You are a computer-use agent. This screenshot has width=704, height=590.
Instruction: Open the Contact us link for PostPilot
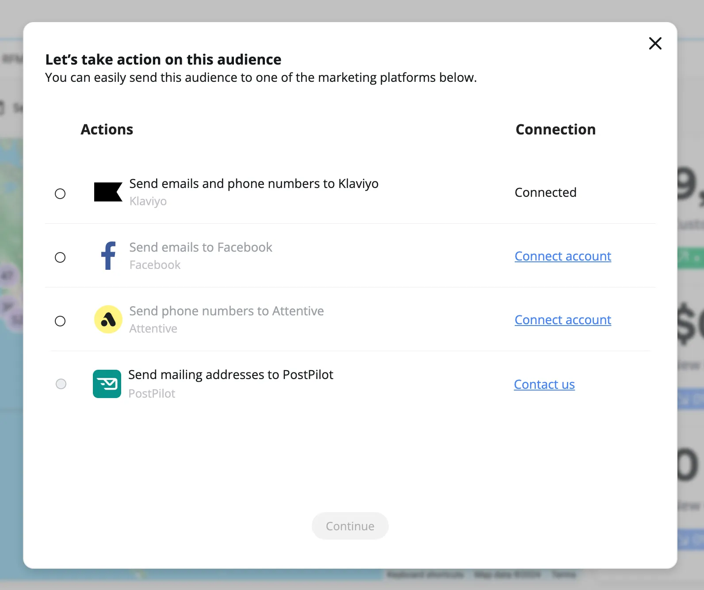(x=544, y=384)
